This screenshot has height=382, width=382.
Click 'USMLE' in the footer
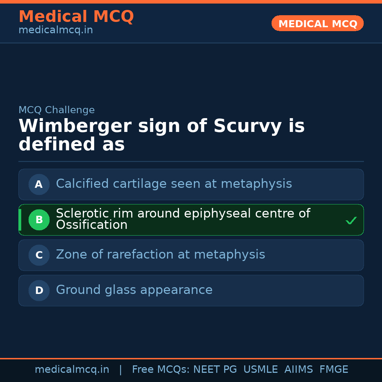click(x=260, y=370)
